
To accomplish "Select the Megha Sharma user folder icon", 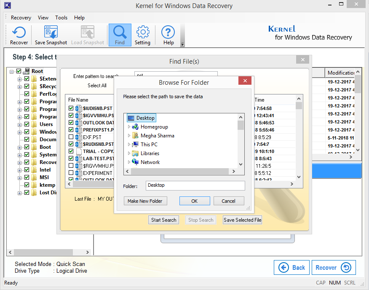I will pos(135,136).
